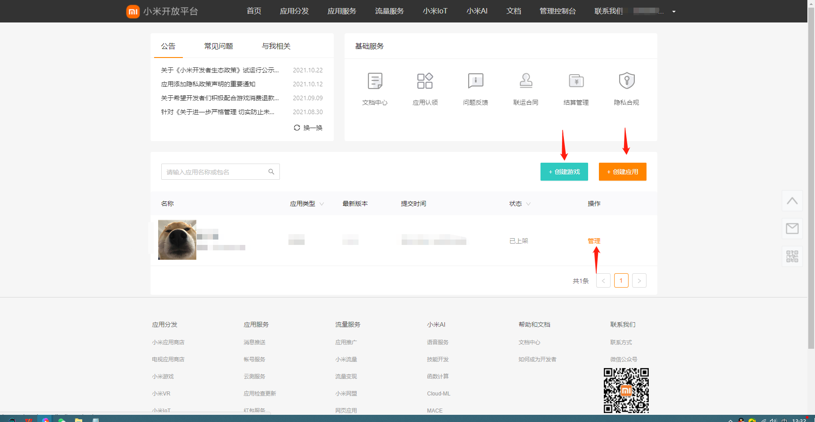Click the search magnifier icon
Screen dimensions: 815x422
271,172
